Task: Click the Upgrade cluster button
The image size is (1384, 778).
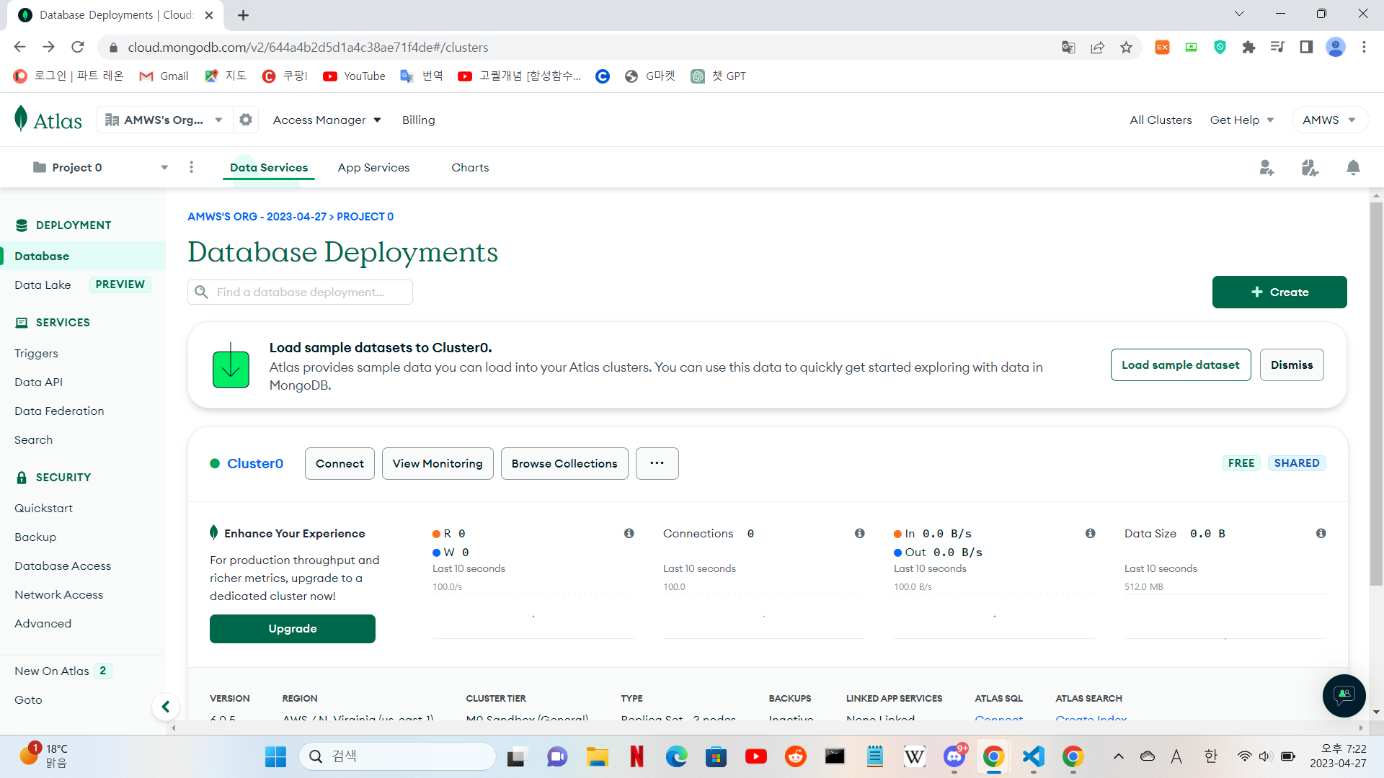Action: pyautogui.click(x=292, y=629)
